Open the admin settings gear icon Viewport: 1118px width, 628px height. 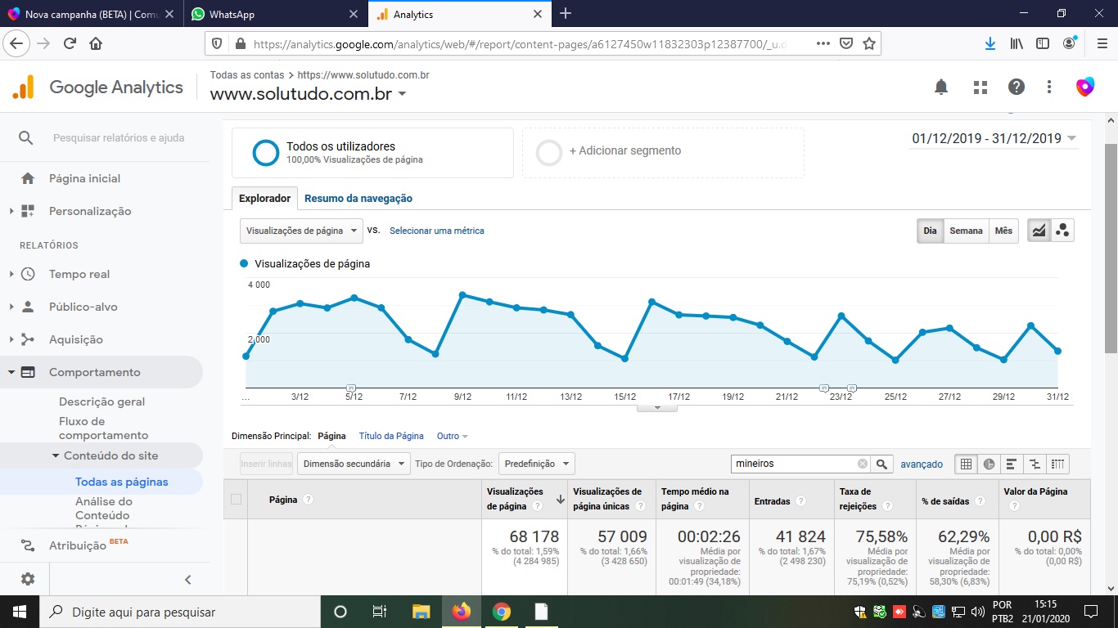click(x=28, y=579)
